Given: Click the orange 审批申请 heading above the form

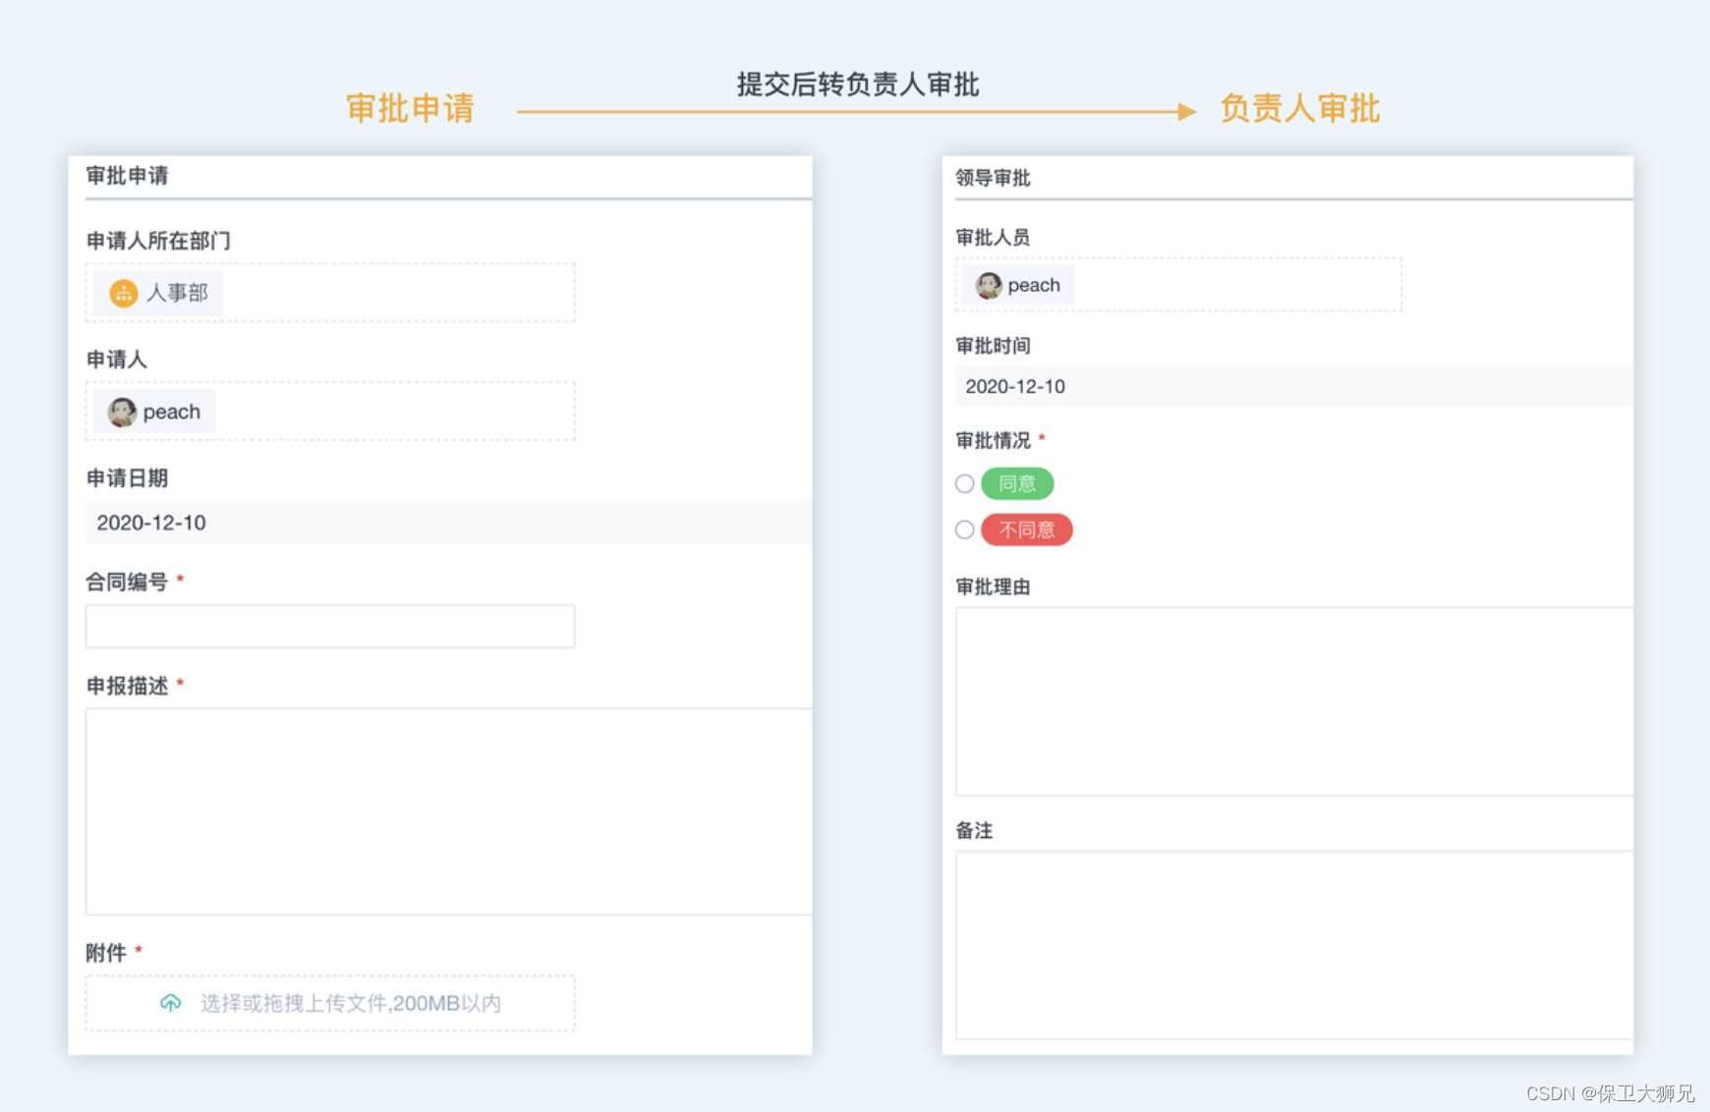Looking at the screenshot, I should pyautogui.click(x=411, y=108).
